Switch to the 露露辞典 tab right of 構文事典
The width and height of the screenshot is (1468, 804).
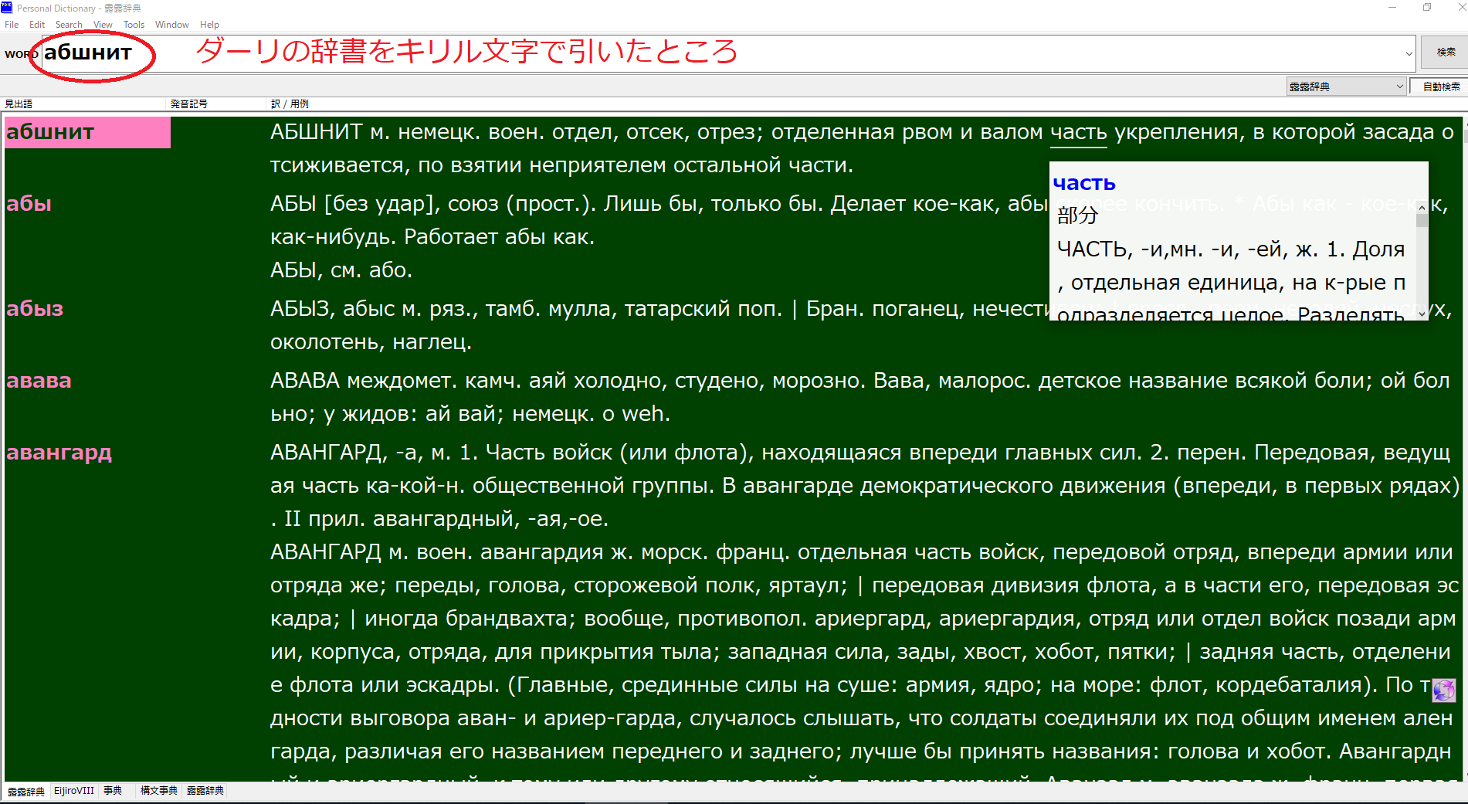pos(205,791)
